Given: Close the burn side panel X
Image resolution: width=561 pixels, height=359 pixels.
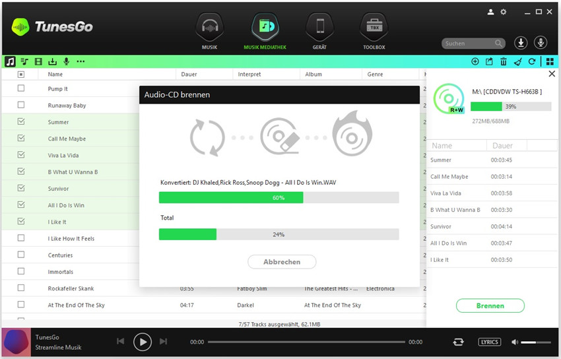Looking at the screenshot, I should click(x=552, y=74).
